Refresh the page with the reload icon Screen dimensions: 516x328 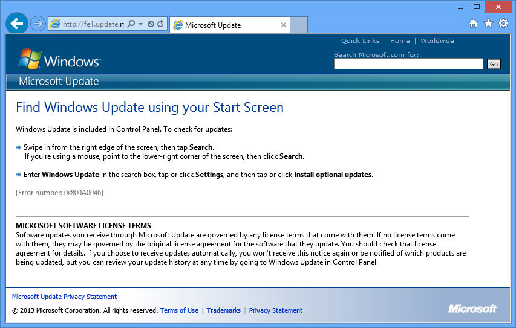coord(160,24)
